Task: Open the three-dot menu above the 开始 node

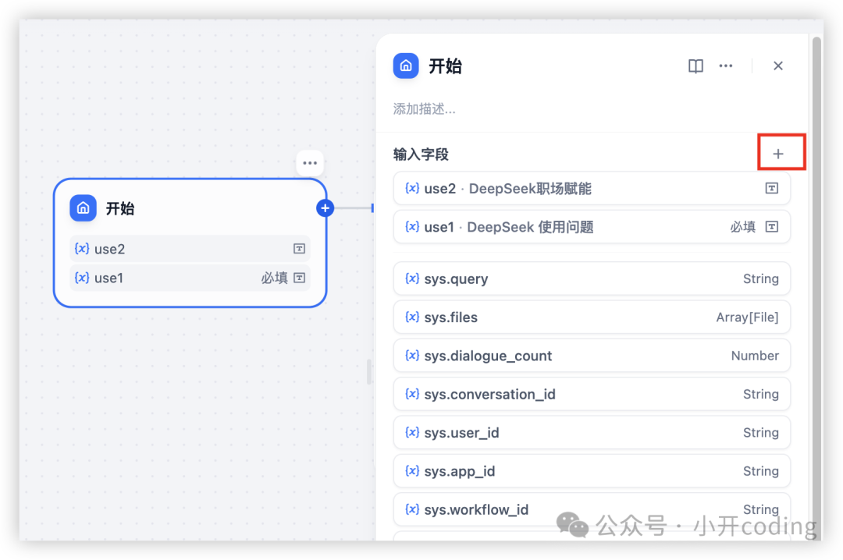Action: tap(310, 163)
